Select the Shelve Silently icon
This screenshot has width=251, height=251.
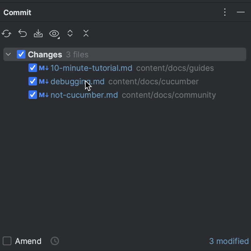pos(38,33)
